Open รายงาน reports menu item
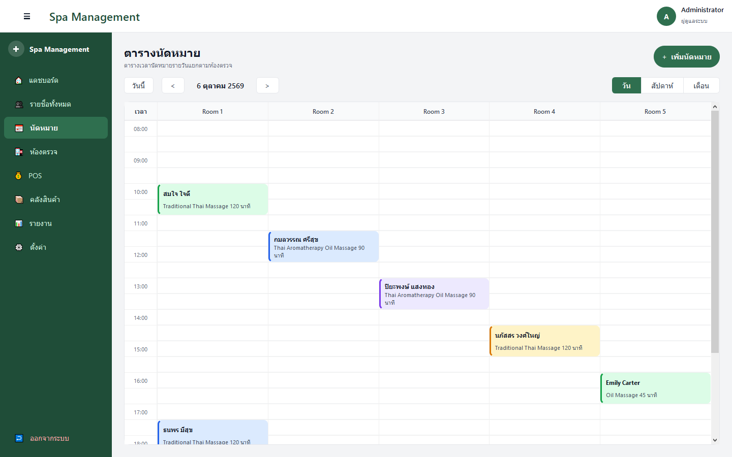The height and width of the screenshot is (457, 732). (x=56, y=223)
